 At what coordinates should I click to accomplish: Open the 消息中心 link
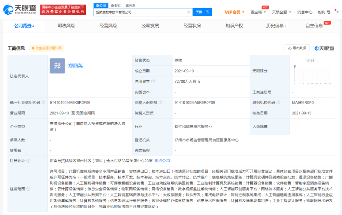click(x=305, y=12)
